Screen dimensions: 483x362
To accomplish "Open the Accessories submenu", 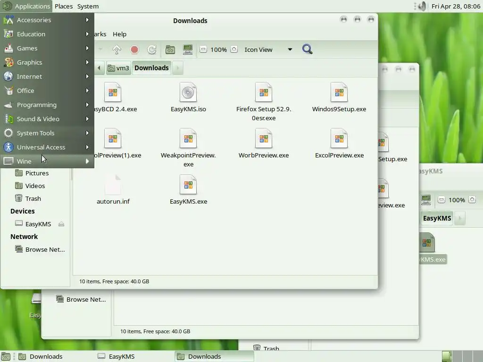I will [x=47, y=20].
